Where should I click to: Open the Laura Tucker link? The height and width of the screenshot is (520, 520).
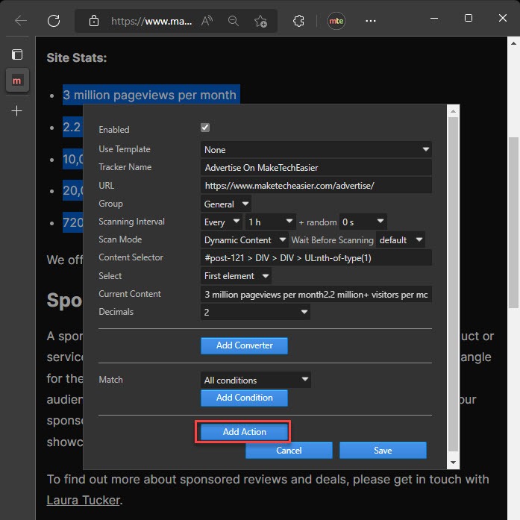[x=83, y=500]
